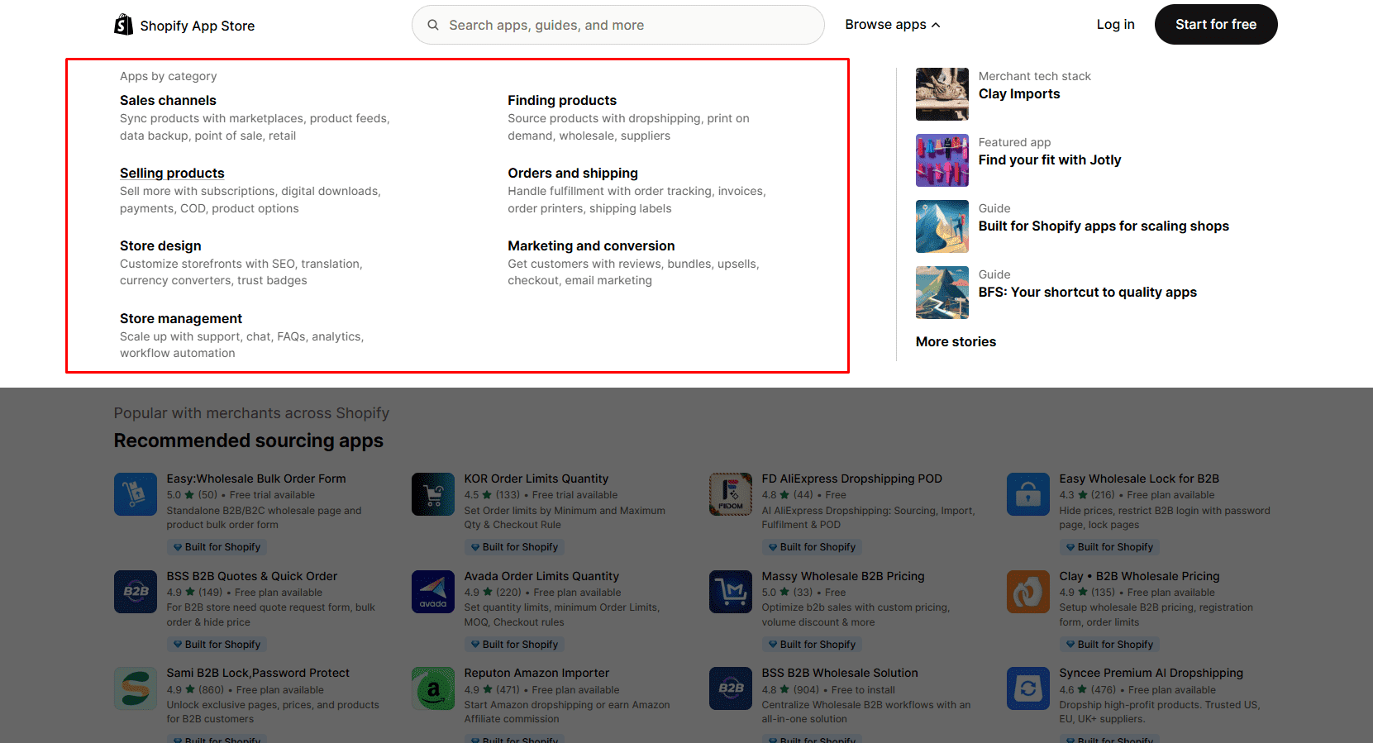
Task: Open the Finding products category
Action: click(562, 100)
